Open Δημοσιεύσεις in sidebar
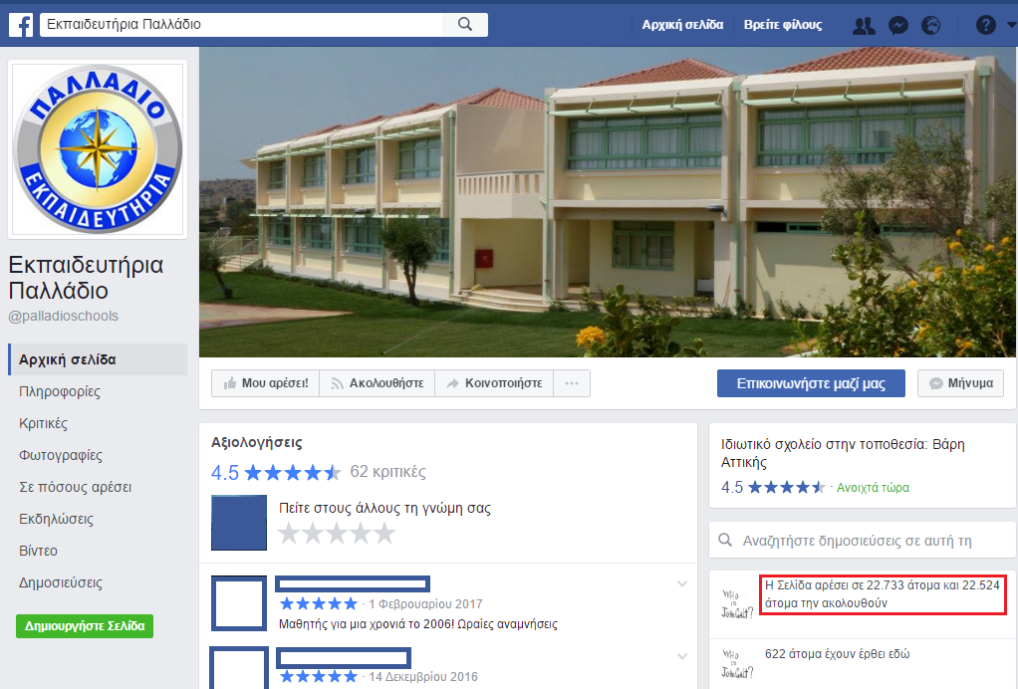Screen dimensions: 1018x689 pos(61,581)
